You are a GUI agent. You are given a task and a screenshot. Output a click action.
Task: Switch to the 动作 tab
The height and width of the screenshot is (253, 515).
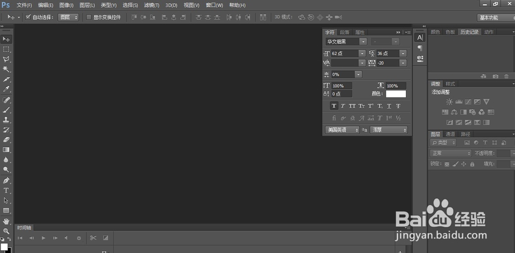[x=489, y=32]
